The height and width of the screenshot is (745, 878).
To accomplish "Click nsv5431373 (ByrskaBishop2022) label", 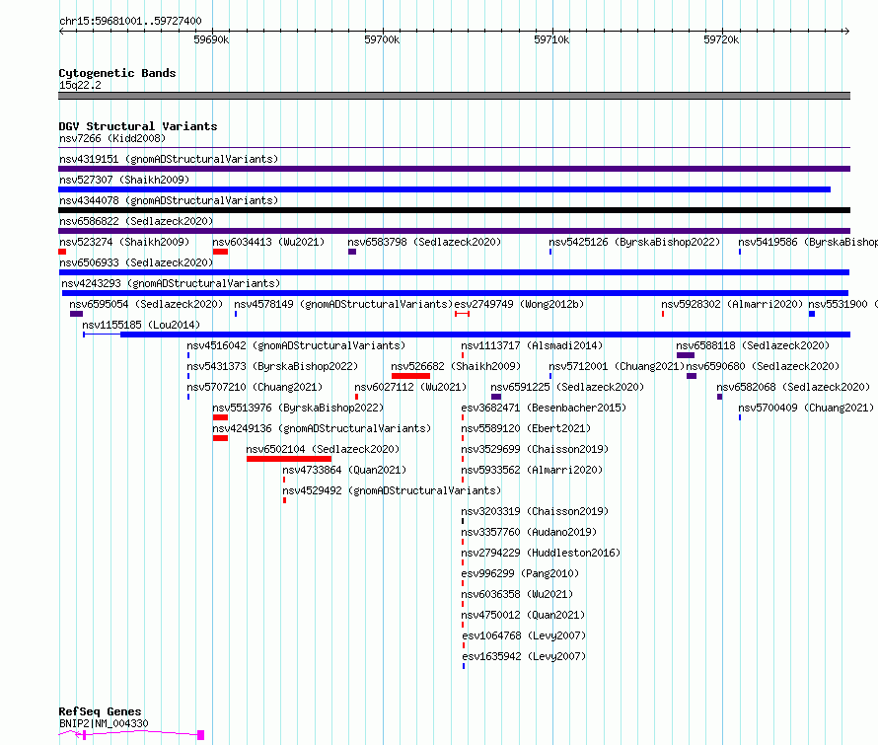I will 272,366.
